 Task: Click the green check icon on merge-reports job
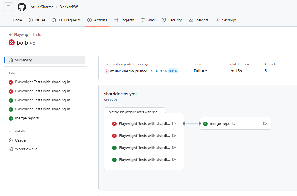tap(10, 118)
